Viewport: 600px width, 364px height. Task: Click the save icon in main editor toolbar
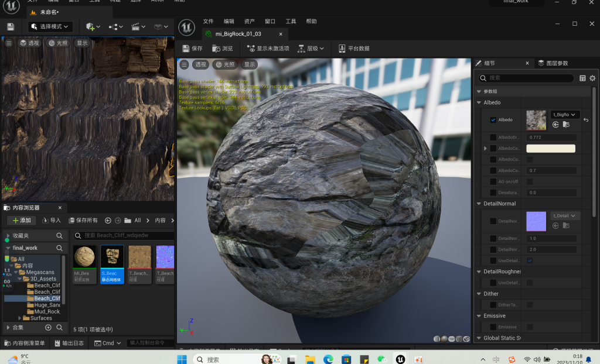click(x=11, y=27)
